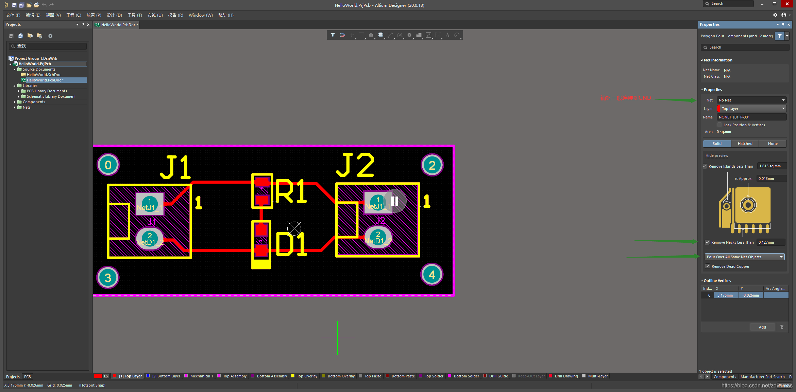Select HelloWorld.SchDoc in project tree

(44, 75)
